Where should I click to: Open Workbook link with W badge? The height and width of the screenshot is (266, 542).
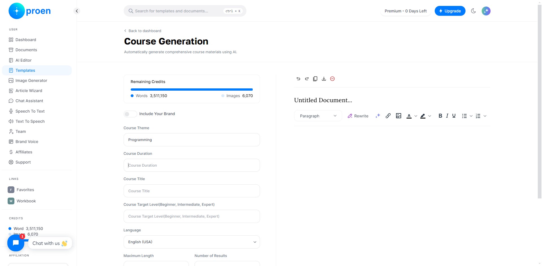pos(22,201)
